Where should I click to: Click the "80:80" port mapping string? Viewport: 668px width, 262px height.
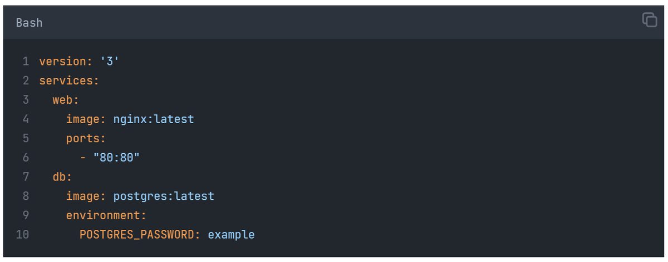116,158
